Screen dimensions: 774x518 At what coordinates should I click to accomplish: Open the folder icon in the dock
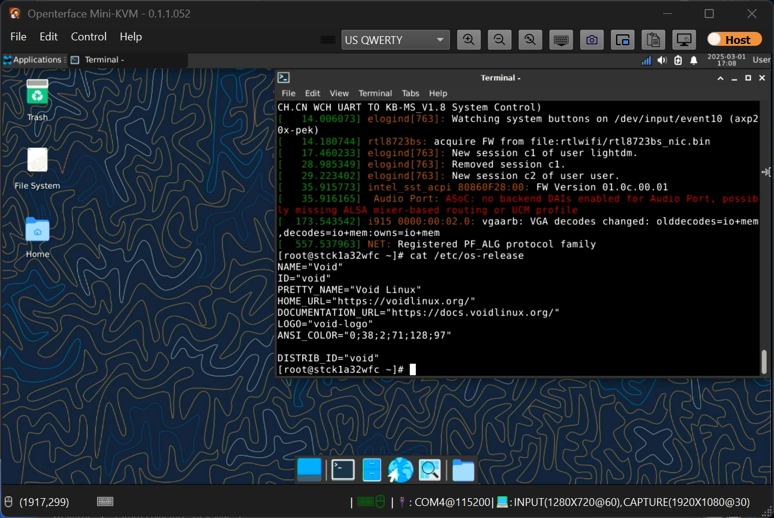pyautogui.click(x=464, y=470)
